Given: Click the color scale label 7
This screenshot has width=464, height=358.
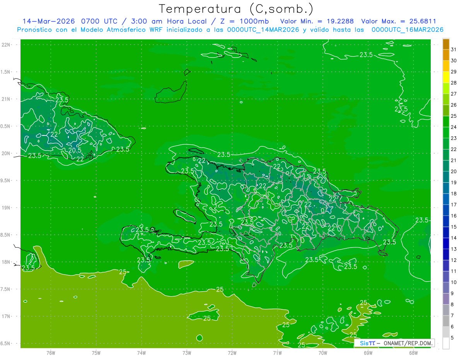Looking at the screenshot, I should (452, 316).
